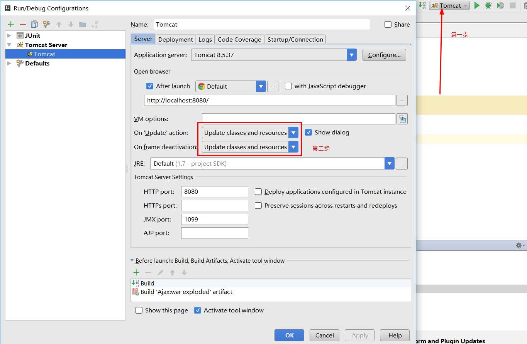527x344 pixels.
Task: Browse for JRE with ellipsis button
Action: pos(402,163)
